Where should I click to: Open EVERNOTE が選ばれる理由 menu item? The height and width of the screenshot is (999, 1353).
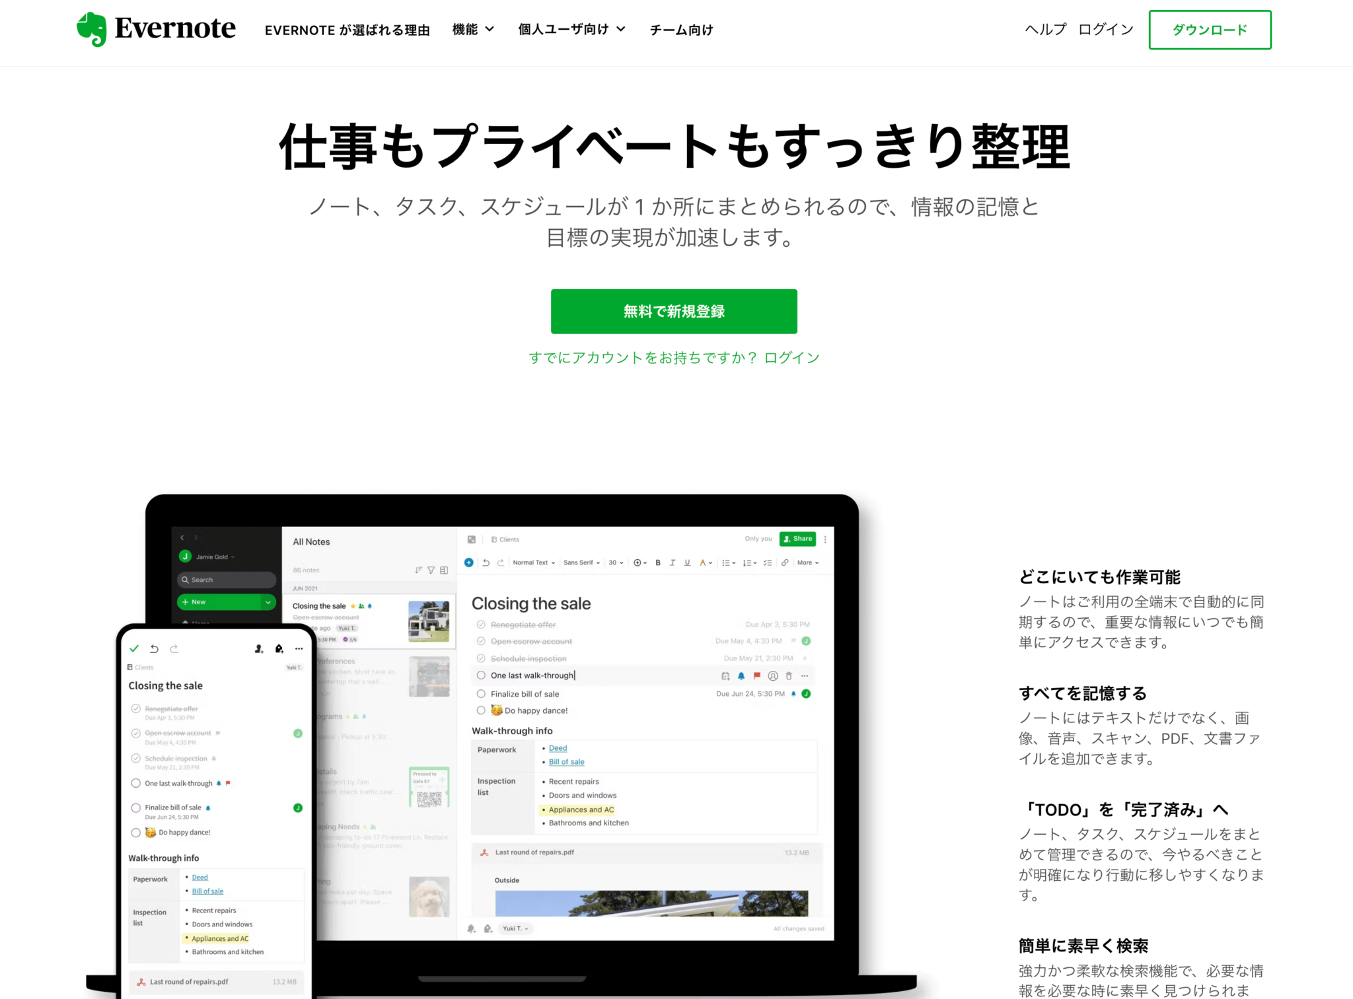tap(347, 30)
